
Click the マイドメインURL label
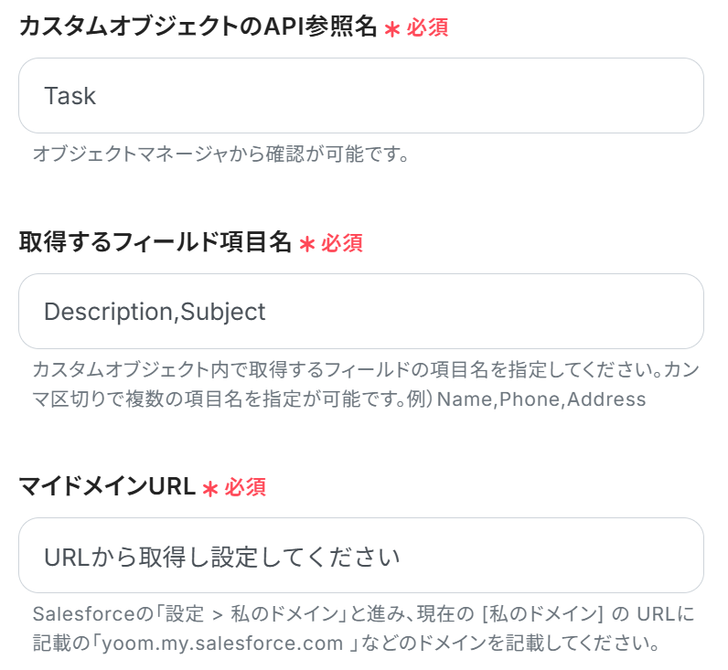[107, 488]
